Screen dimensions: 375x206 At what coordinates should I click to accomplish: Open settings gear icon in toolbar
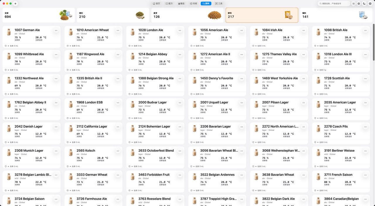pos(370,4)
